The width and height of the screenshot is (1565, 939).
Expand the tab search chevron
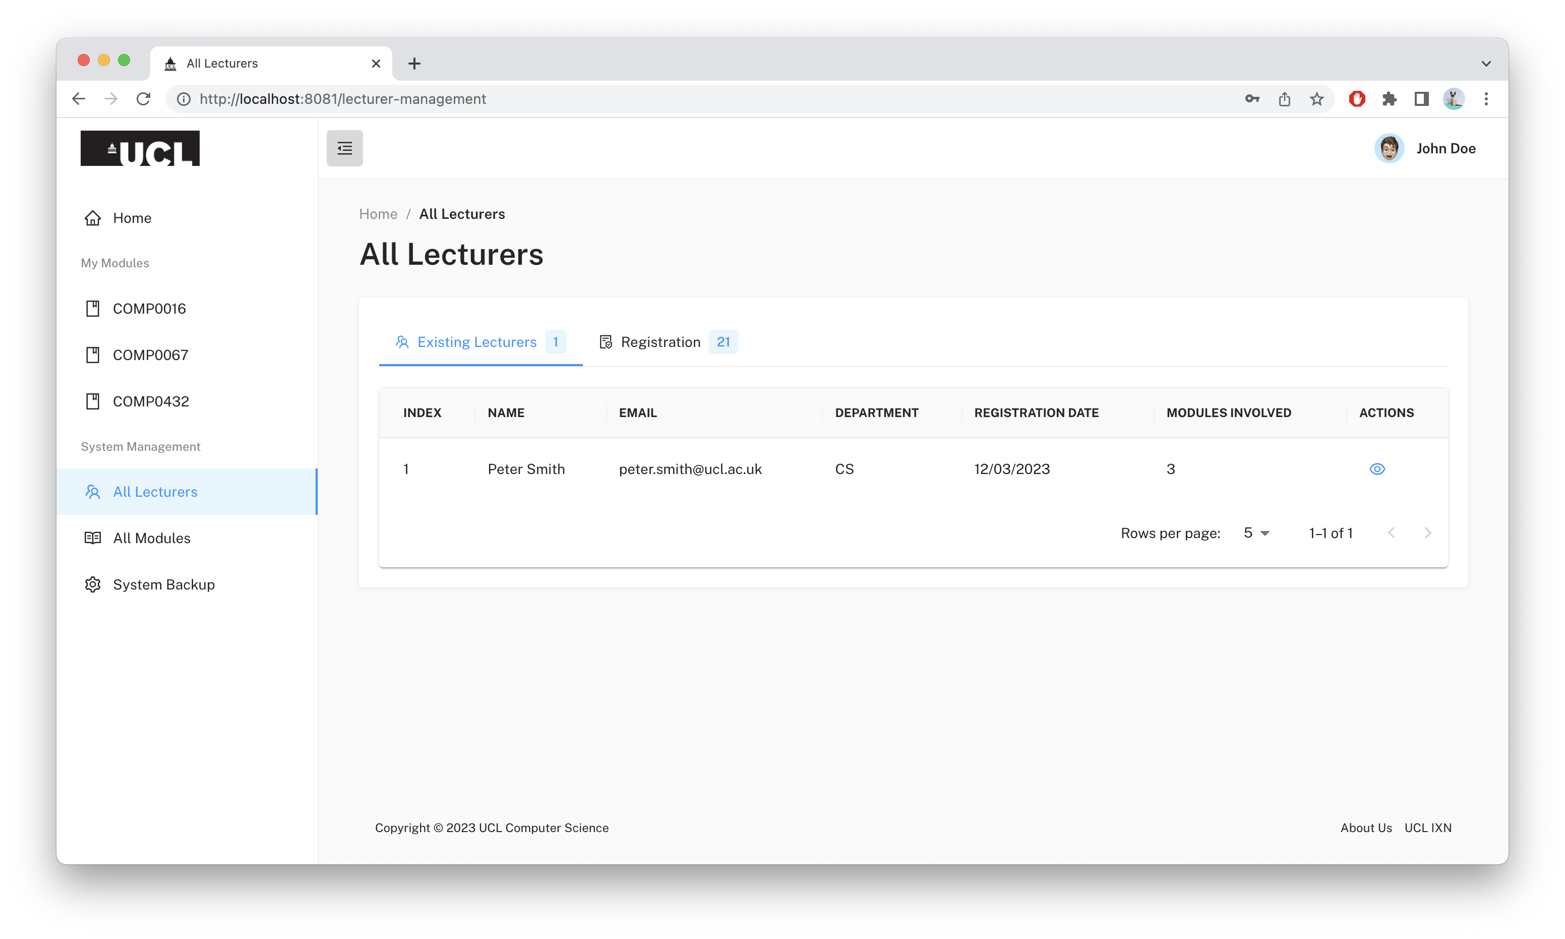(1485, 63)
